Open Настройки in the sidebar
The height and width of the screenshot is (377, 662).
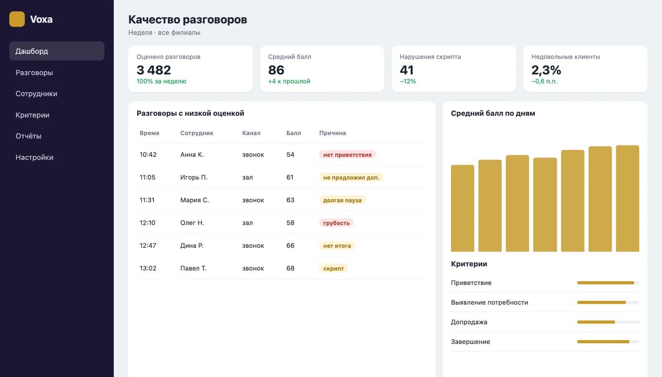click(57, 157)
